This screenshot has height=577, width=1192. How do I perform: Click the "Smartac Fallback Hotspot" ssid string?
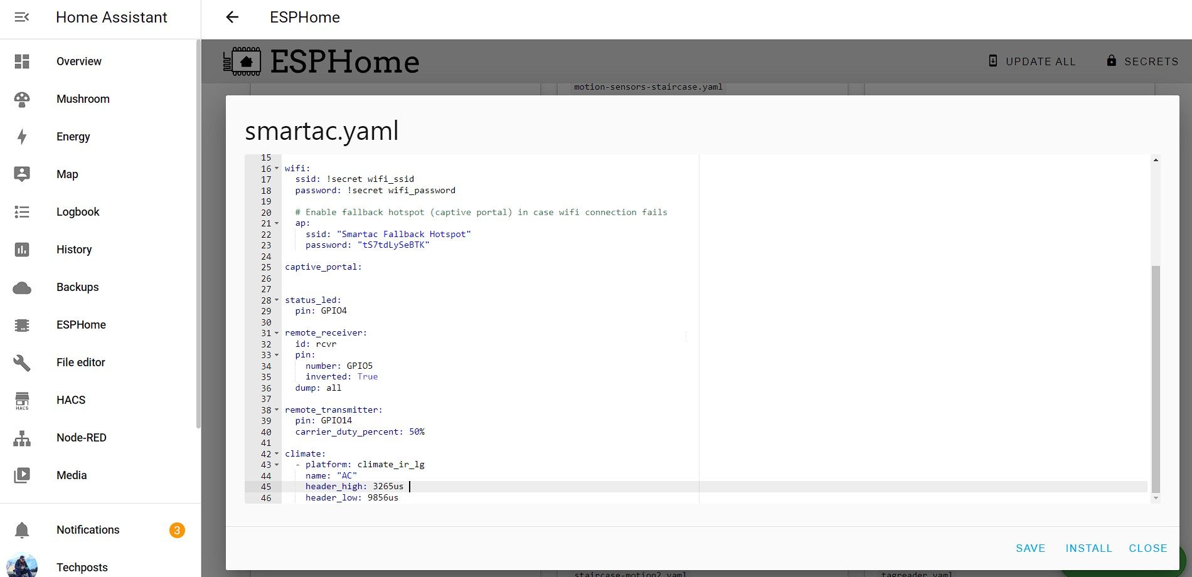[404, 235]
